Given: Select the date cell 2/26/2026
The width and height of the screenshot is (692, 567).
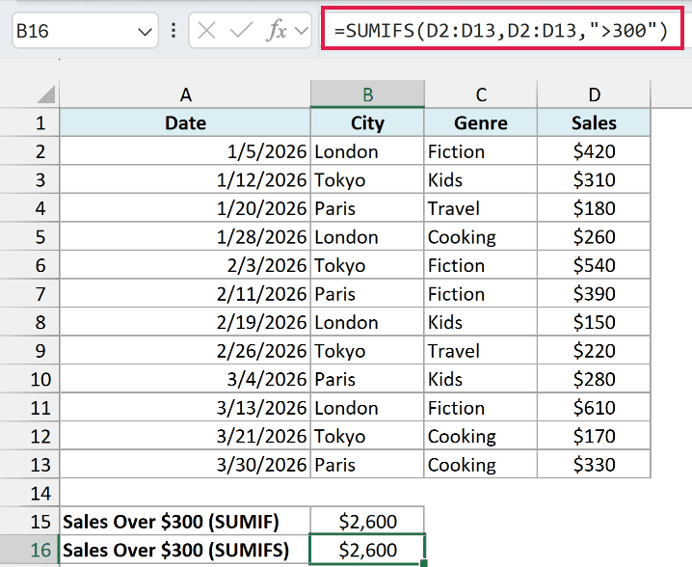Looking at the screenshot, I should [x=185, y=351].
